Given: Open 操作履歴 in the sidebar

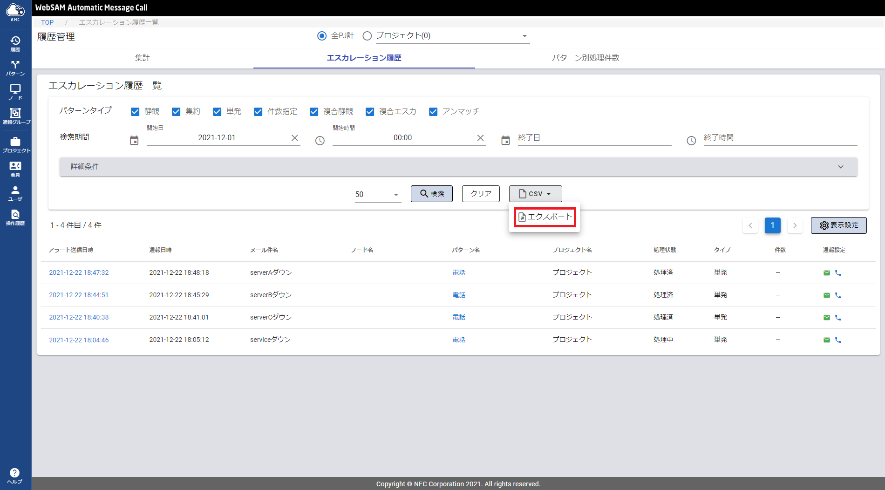Looking at the screenshot, I should point(15,217).
